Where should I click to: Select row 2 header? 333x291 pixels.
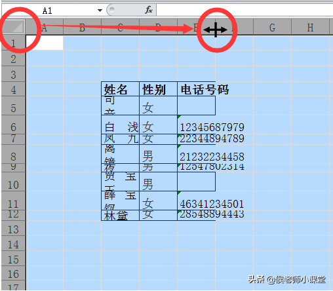(x=14, y=58)
